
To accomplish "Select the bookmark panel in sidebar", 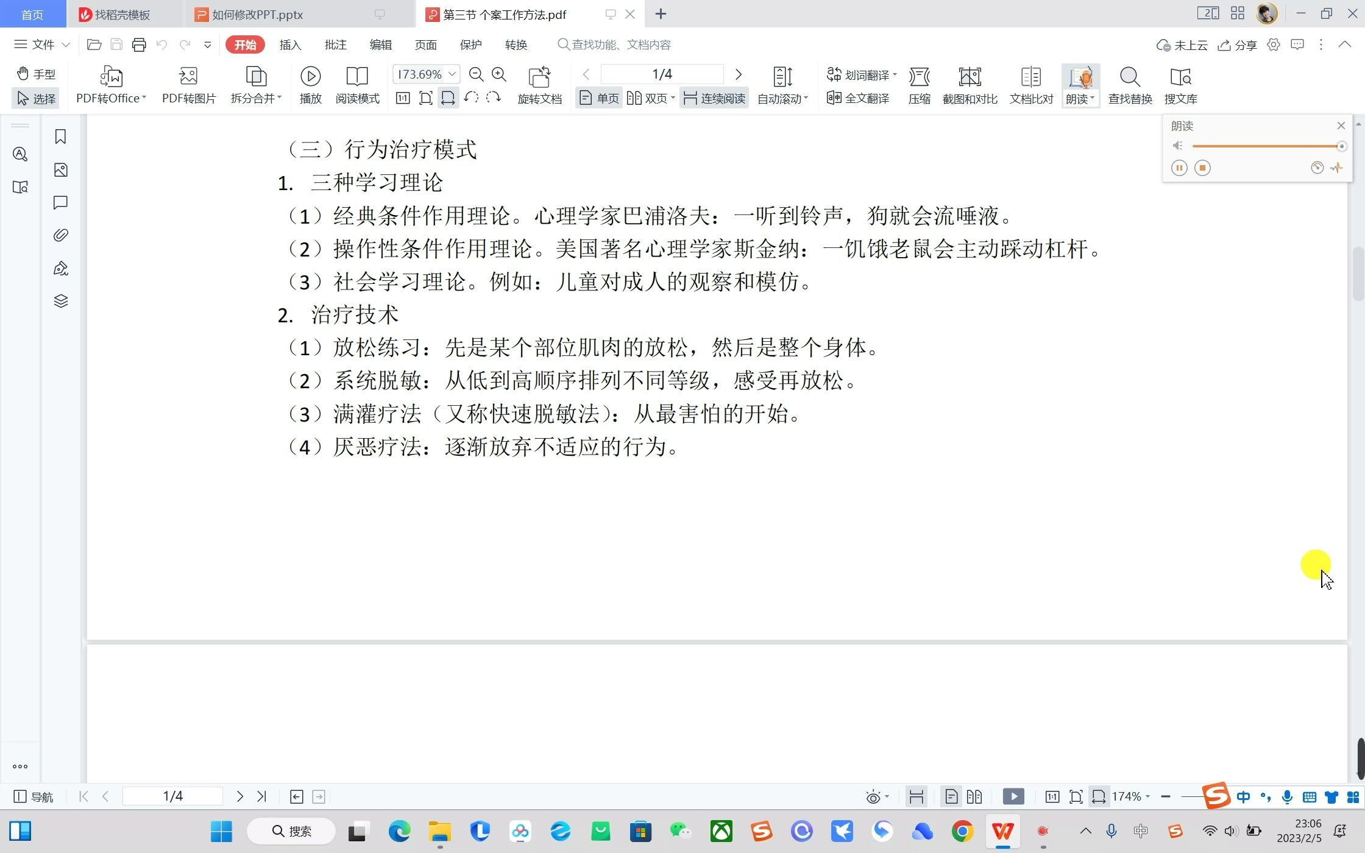I will (x=60, y=136).
